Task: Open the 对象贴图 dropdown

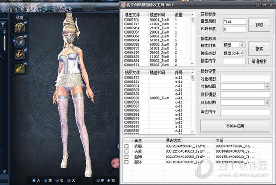Action: (267, 86)
